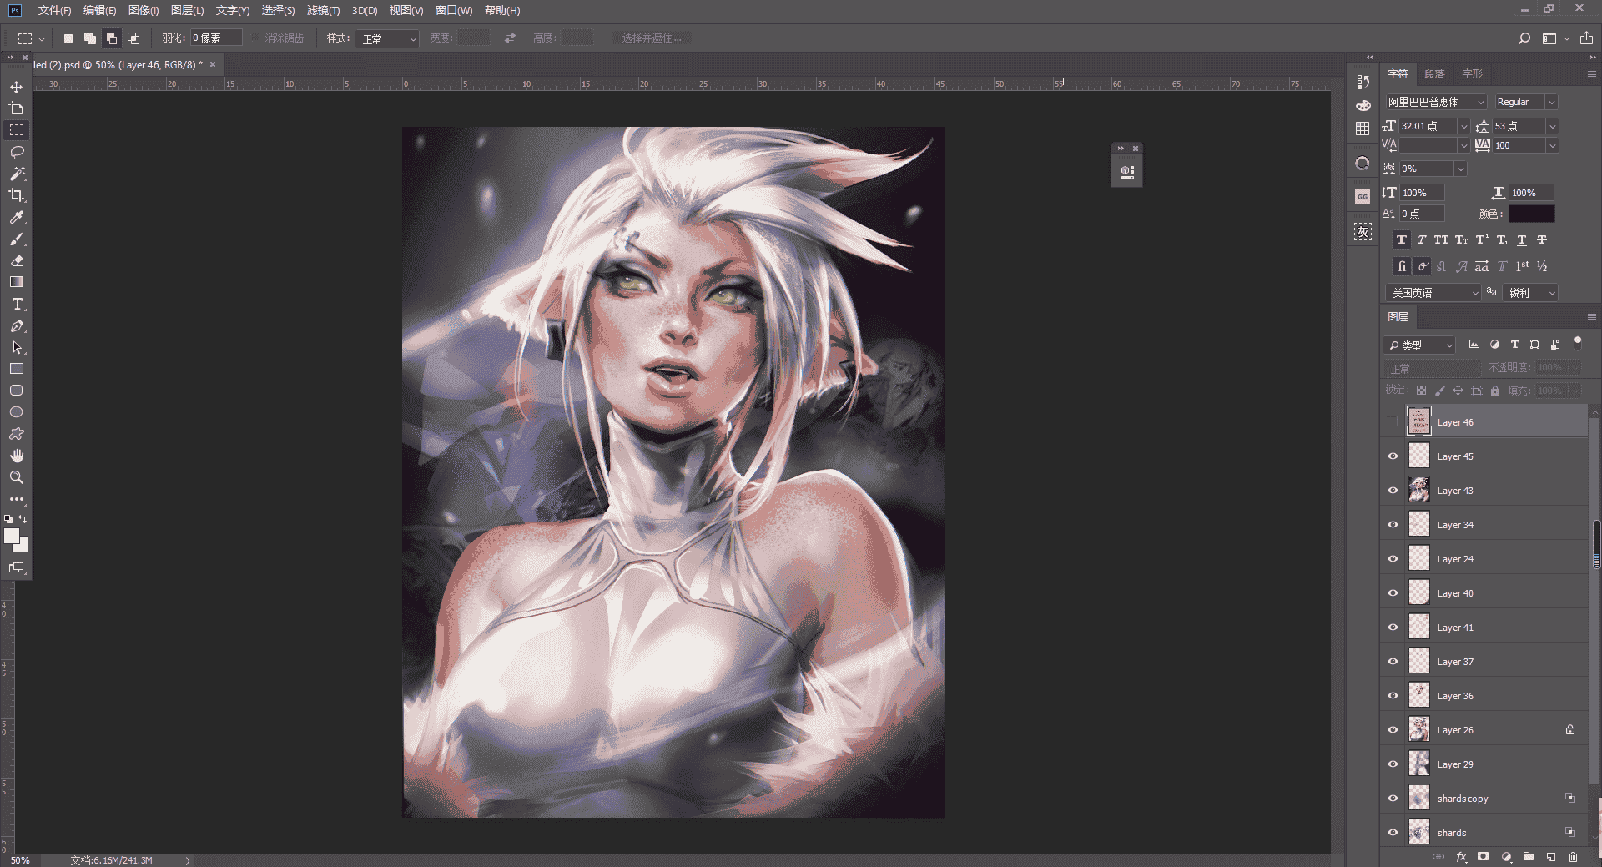This screenshot has width=1602, height=867.
Task: Hide Layer 45 visibility eye
Action: pos(1393,456)
